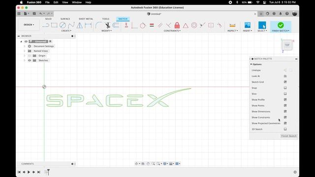Apply the Parallel constraint
Screen dimensions: 315x177
(160, 25)
